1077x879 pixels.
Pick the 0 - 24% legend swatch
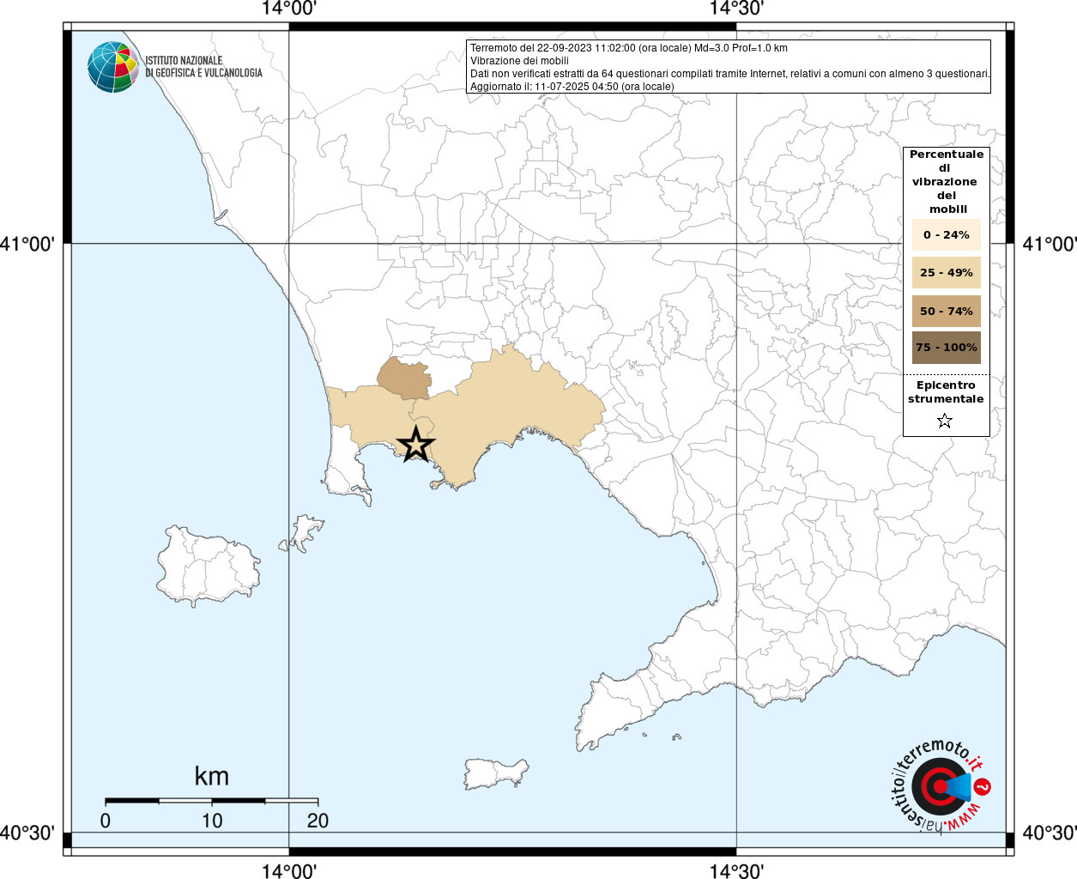tap(946, 235)
